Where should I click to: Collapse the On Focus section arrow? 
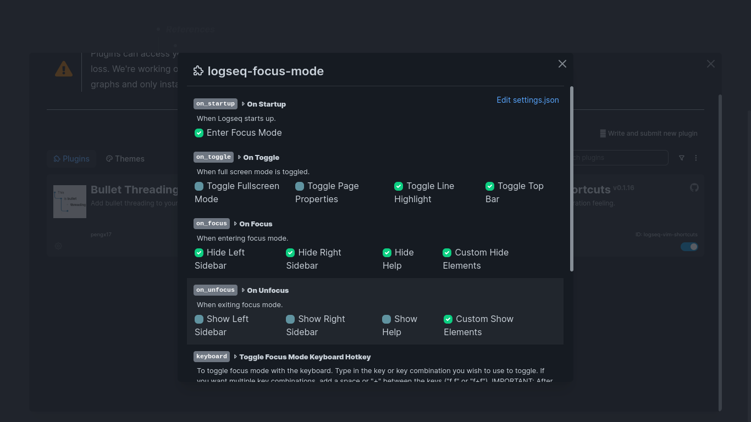(x=235, y=224)
